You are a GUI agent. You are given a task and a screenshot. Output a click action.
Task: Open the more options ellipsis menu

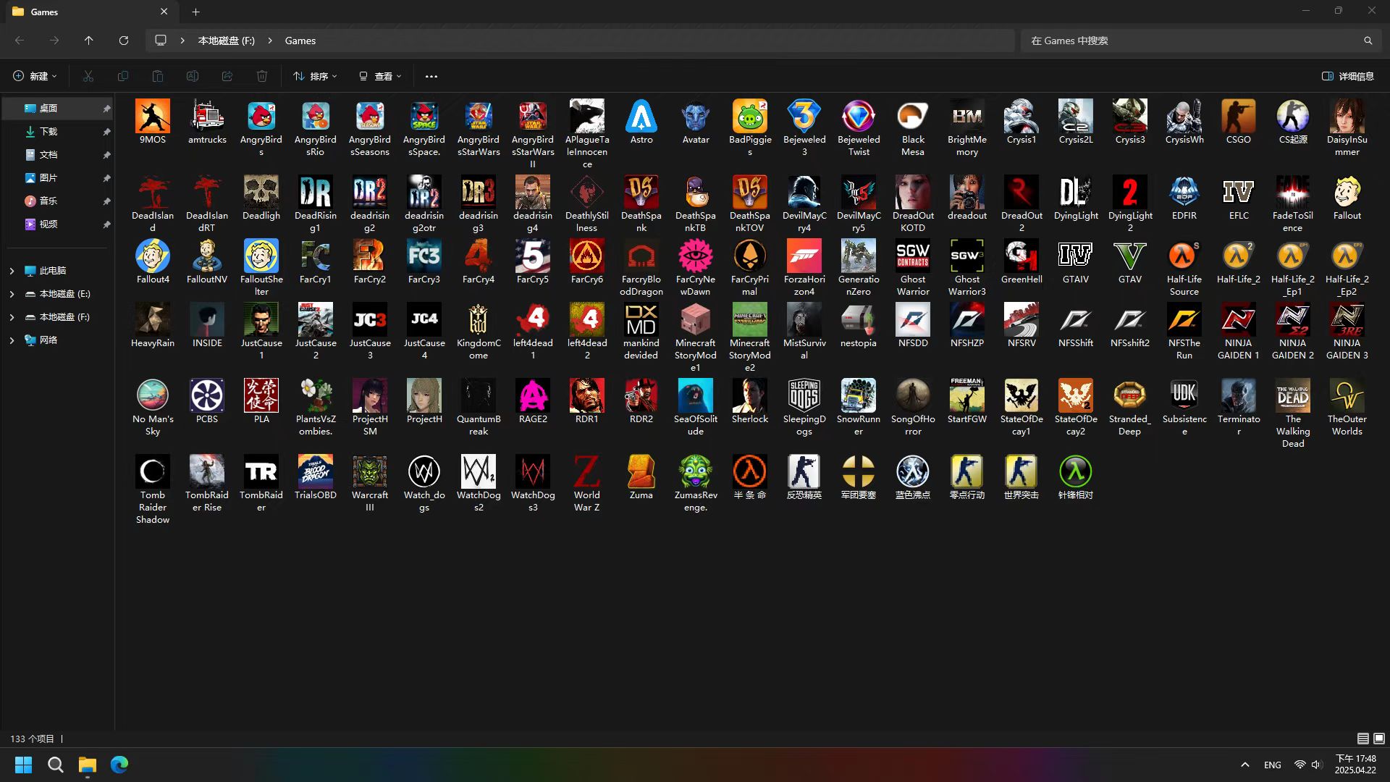coord(431,76)
